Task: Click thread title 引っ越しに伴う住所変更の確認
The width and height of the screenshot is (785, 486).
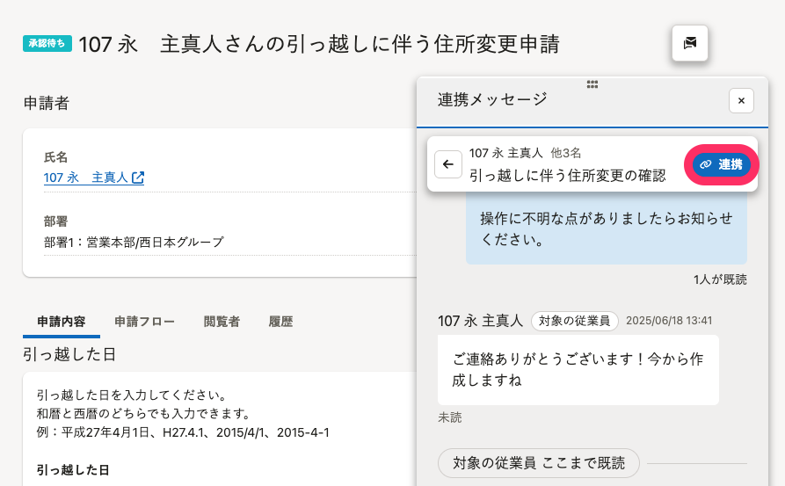Action: [567, 175]
